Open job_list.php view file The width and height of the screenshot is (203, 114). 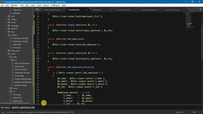pyautogui.click(x=19, y=76)
